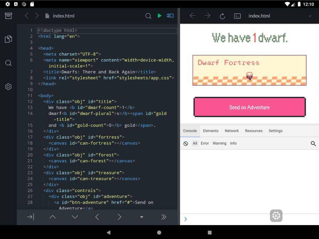Open the files explorer icon in sidebar

[x=8, y=39]
